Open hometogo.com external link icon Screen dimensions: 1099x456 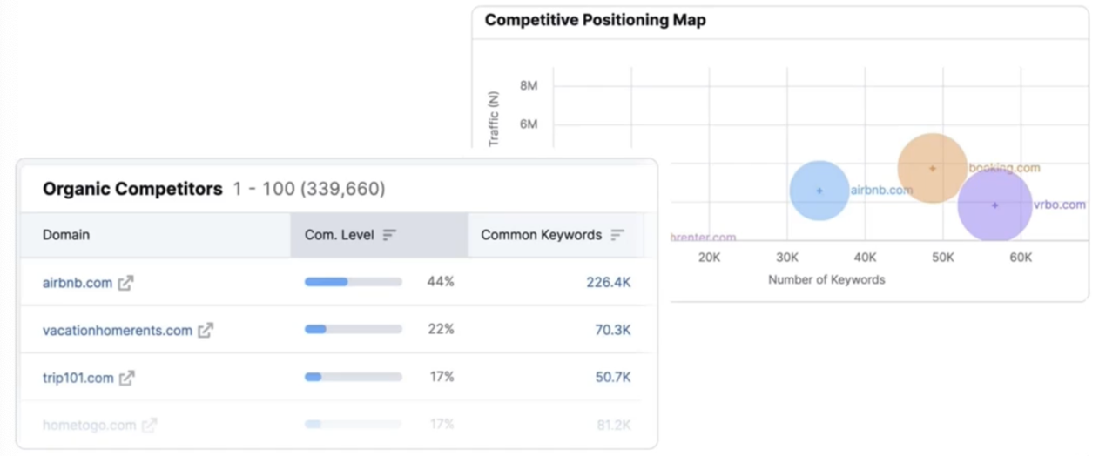[150, 426]
